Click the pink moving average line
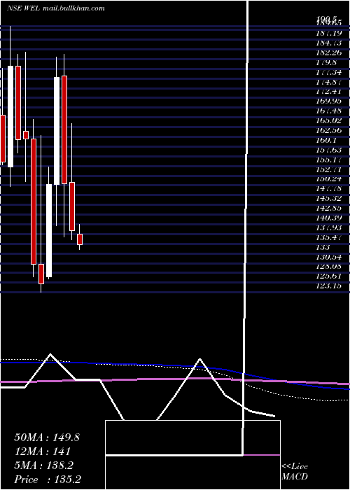This screenshot has width=350, height=490. [175, 379]
